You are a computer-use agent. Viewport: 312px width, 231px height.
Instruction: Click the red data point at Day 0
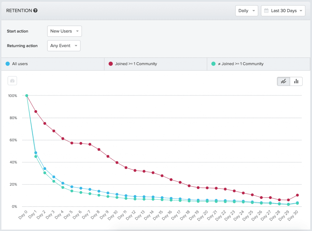coord(27,95)
